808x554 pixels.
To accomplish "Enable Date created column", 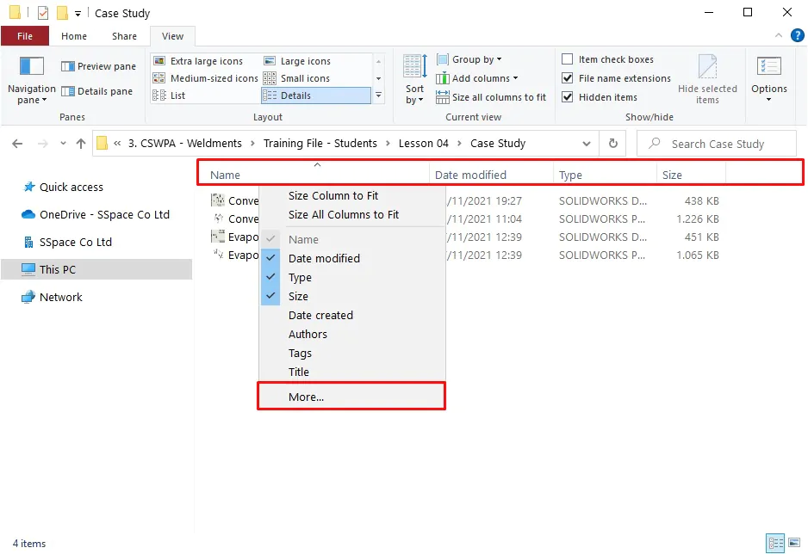I will 352,316.
